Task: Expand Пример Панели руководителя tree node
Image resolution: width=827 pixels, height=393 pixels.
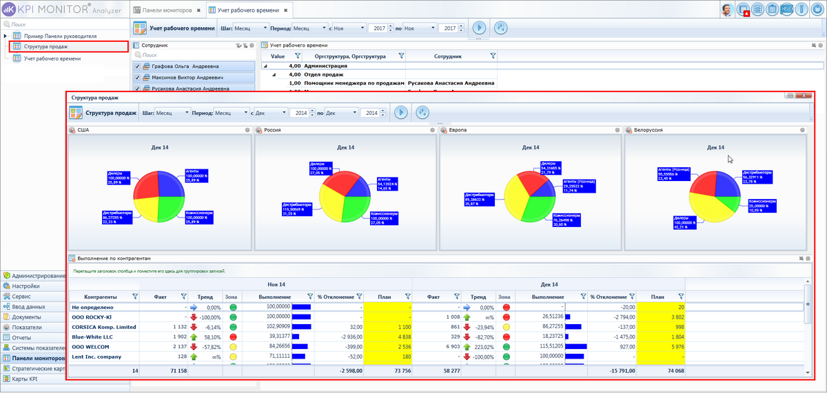Action: 6,36
